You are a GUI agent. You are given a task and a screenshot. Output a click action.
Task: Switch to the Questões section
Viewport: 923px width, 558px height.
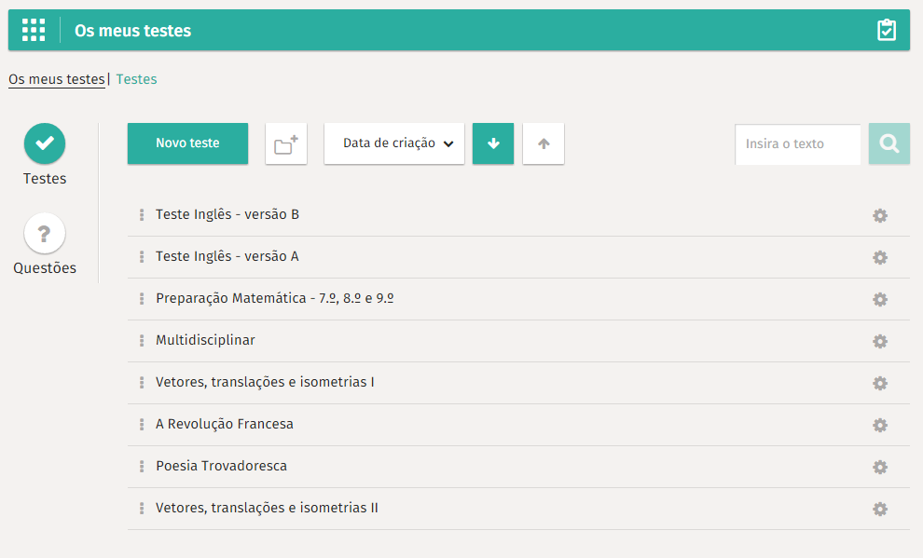pos(45,244)
